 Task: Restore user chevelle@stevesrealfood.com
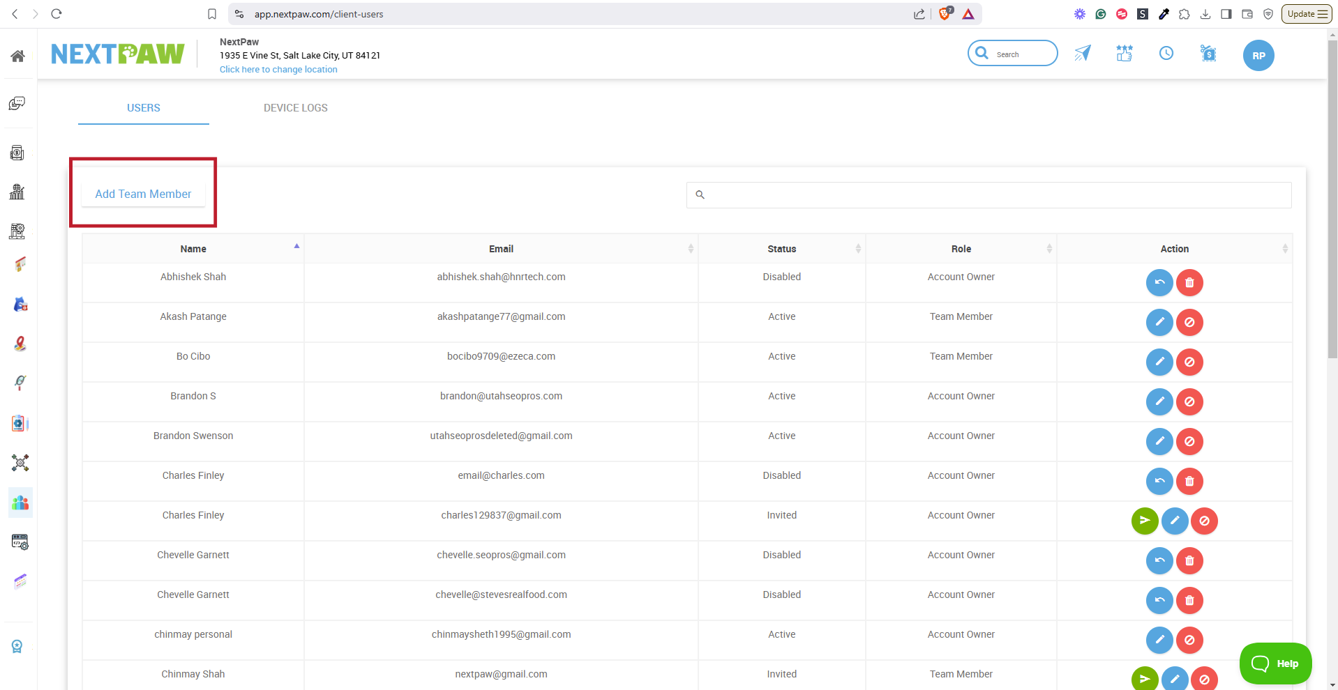coord(1159,601)
